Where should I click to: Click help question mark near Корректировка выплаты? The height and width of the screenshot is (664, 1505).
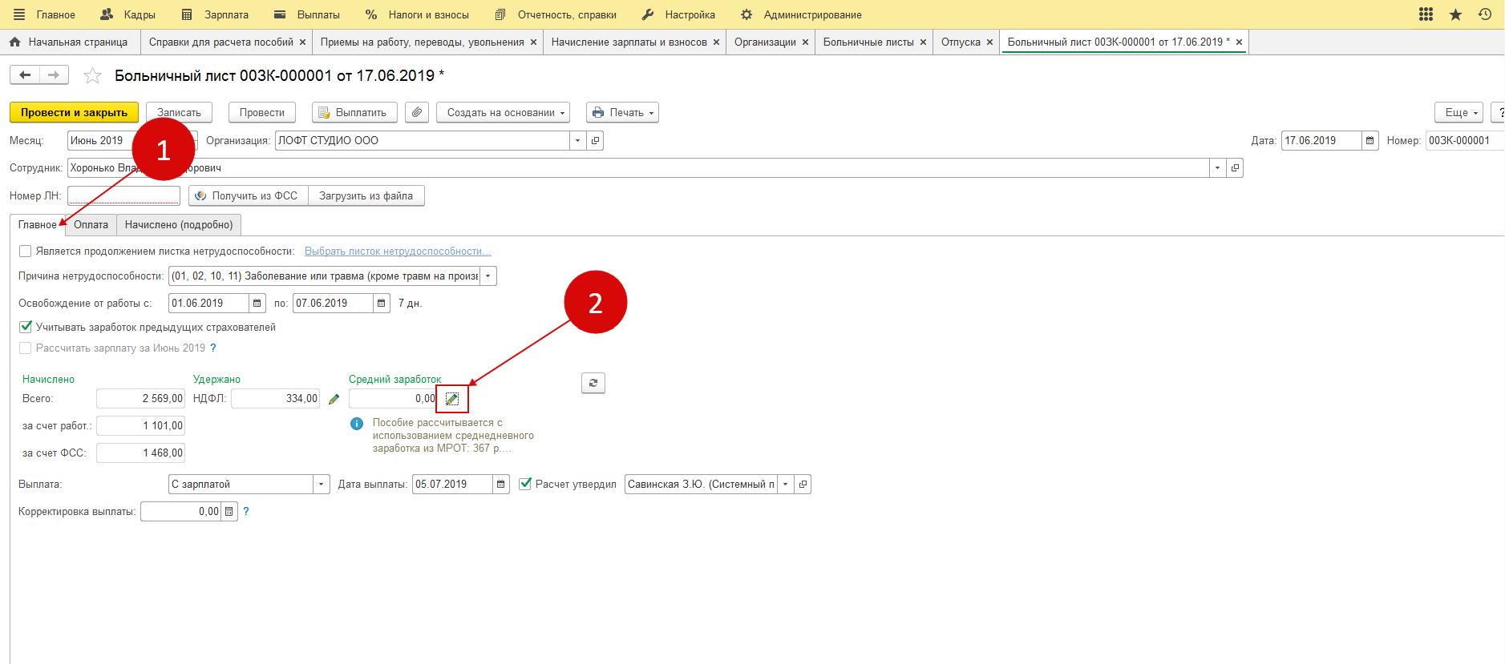click(246, 511)
